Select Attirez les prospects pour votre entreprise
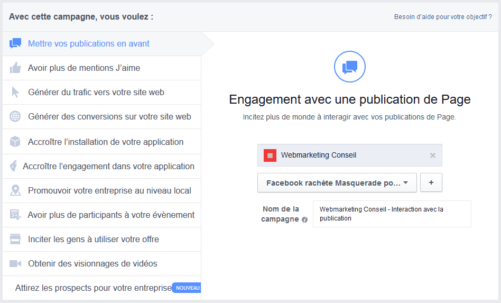 [94, 288]
